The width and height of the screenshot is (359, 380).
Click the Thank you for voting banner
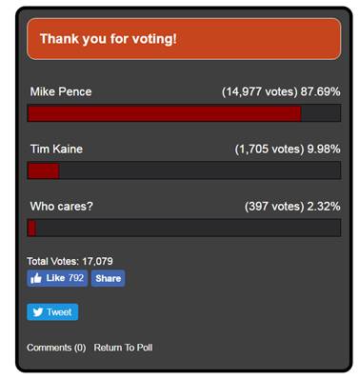184,39
